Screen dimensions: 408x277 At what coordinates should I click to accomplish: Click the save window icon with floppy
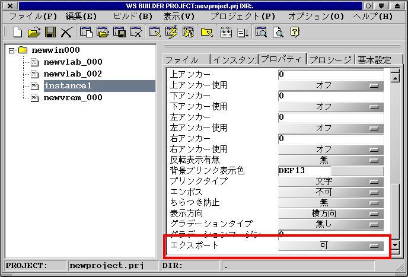tap(119, 32)
